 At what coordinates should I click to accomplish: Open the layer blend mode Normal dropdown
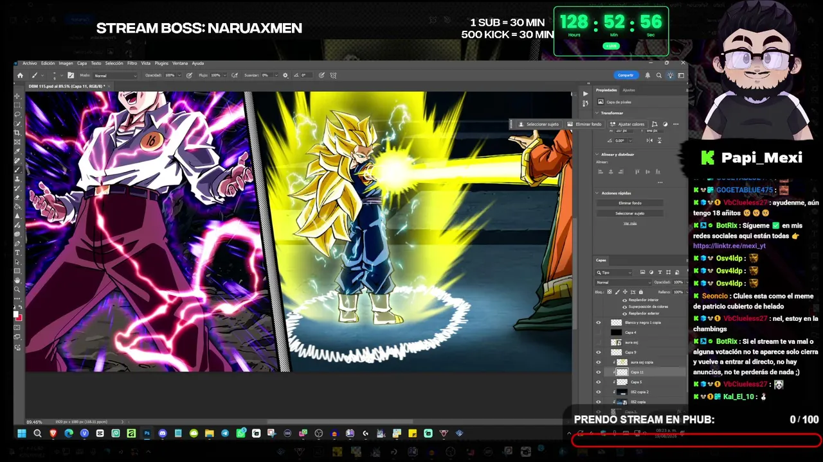click(624, 282)
